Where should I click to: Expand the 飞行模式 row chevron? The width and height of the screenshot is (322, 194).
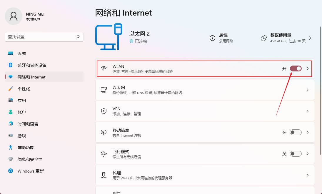(x=308, y=154)
